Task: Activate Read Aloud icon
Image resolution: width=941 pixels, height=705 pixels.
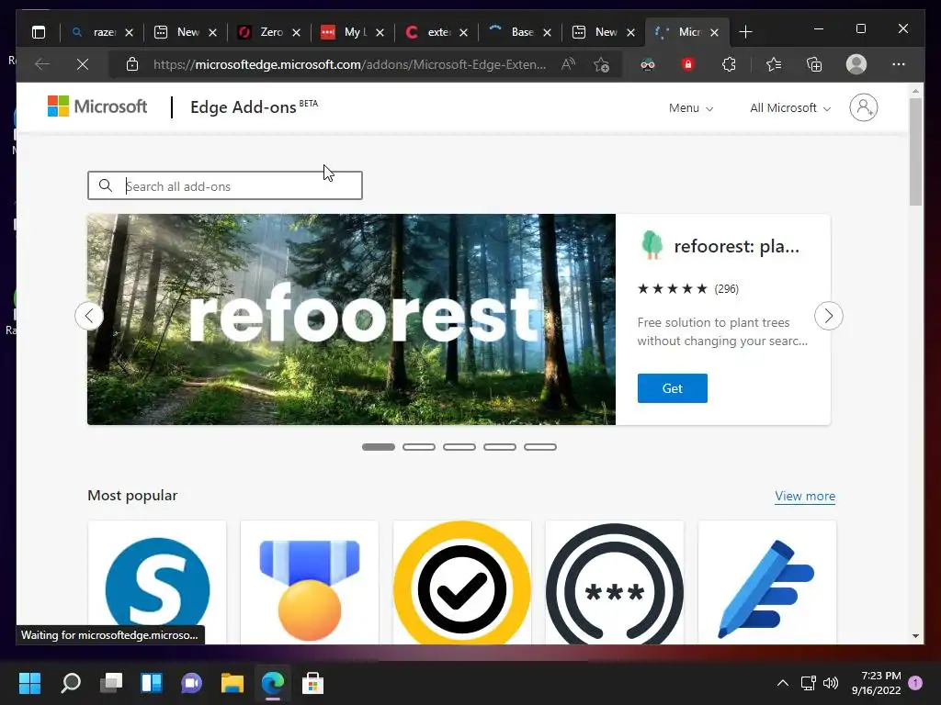Action: coord(568,64)
